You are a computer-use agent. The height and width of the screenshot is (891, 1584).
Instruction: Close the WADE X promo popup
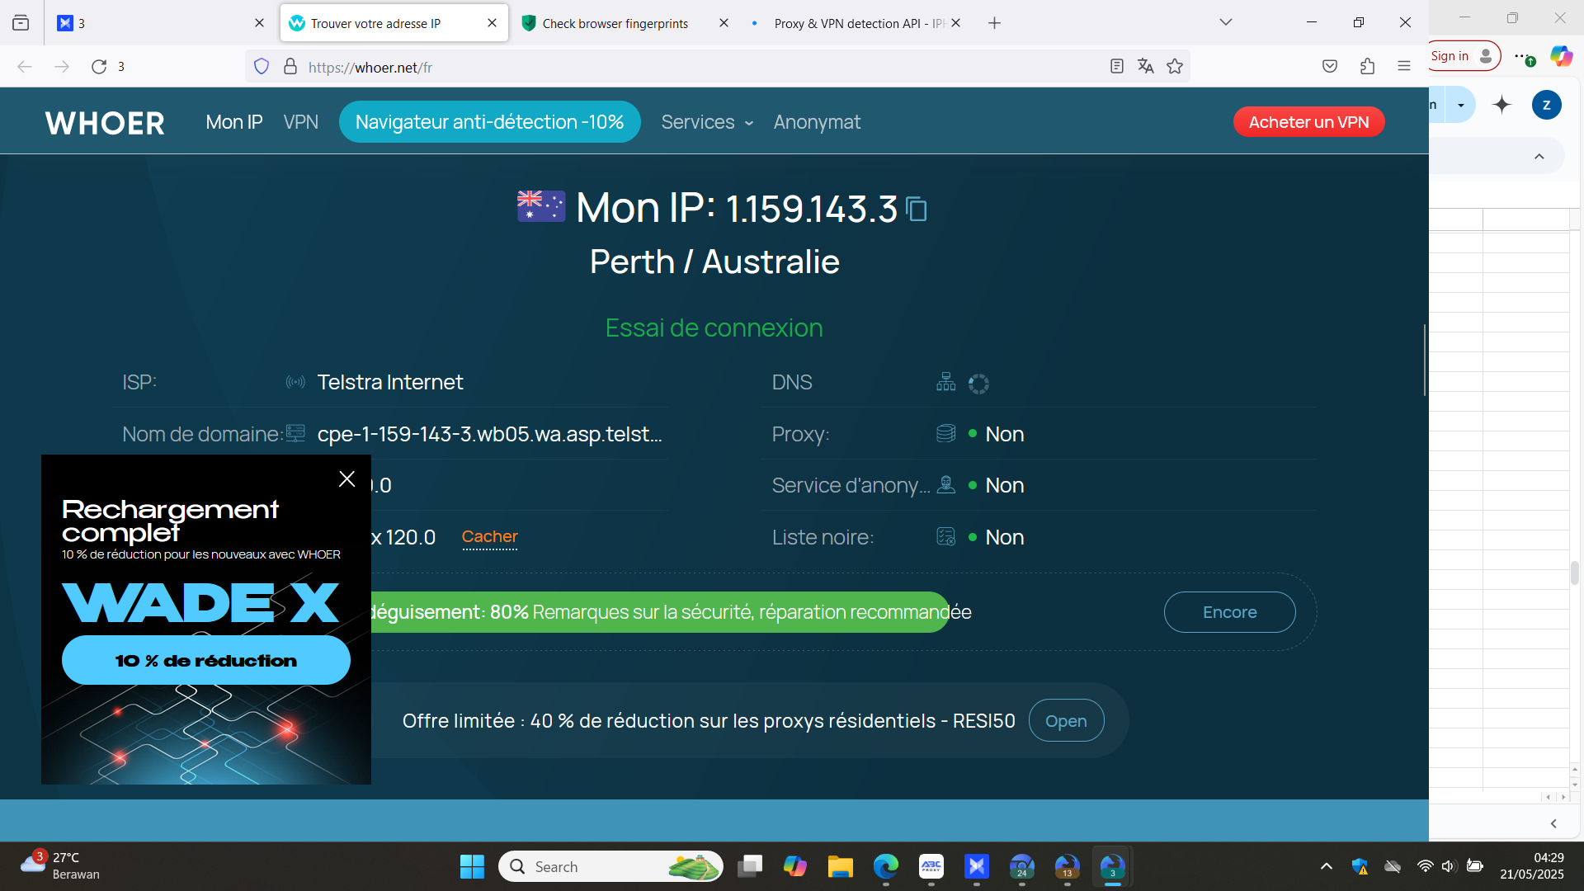347,479
